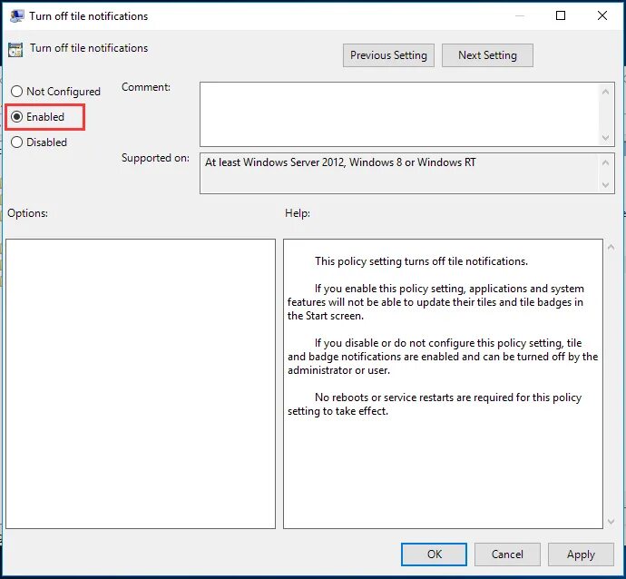
Task: Apply the policy setting
Action: click(x=581, y=554)
